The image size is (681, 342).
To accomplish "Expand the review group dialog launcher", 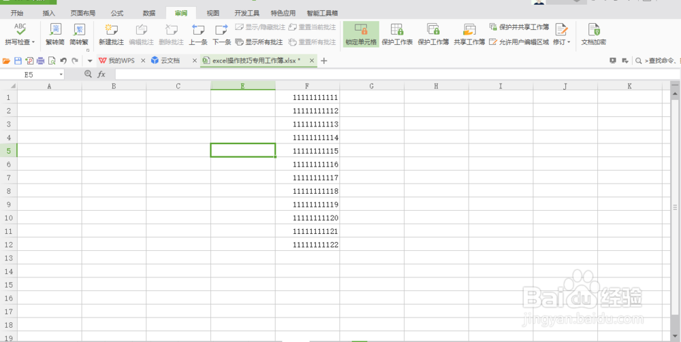I will pos(88,50).
